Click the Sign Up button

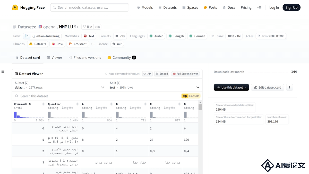(x=291, y=7)
